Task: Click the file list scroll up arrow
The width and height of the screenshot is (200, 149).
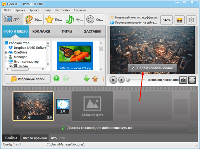Action: coord(101,43)
